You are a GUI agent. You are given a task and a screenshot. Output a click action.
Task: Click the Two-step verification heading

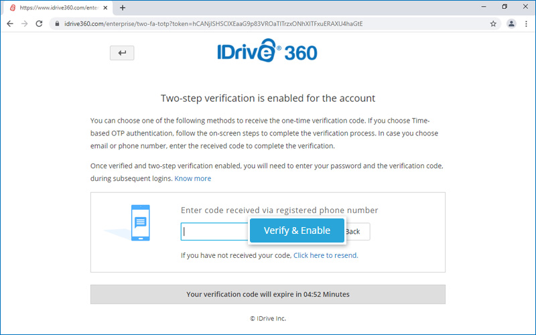coord(268,98)
